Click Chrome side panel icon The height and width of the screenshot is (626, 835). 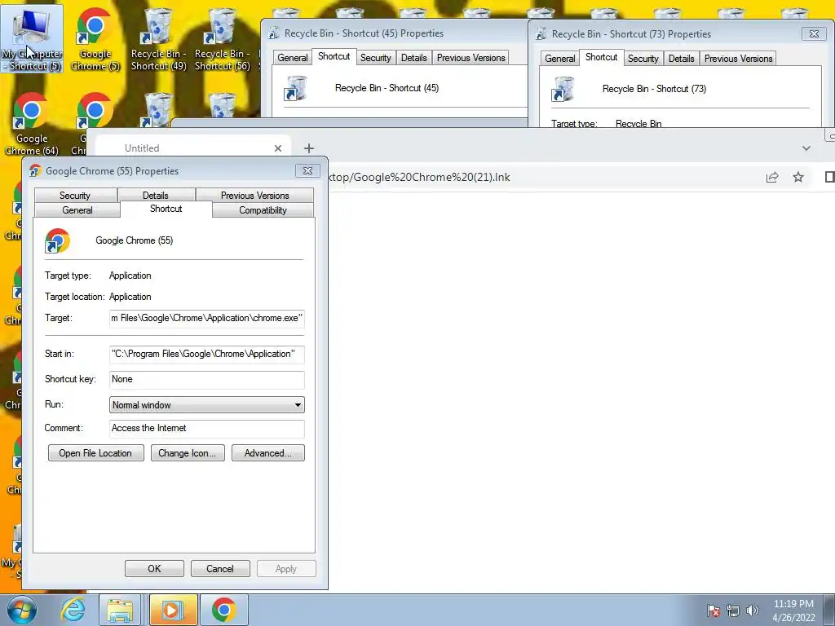[x=829, y=177]
